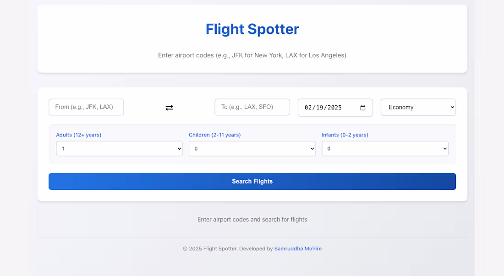
Task: Follow the Samruddha Mohire developer link
Action: [298, 249]
